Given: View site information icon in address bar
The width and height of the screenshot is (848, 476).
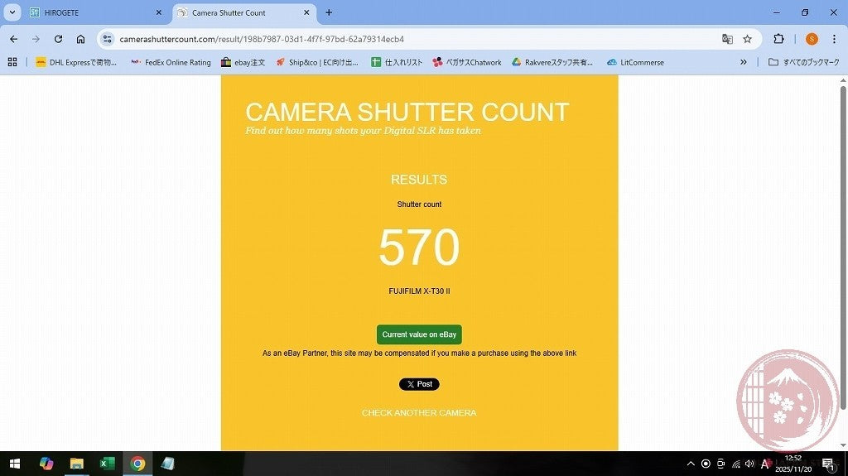Looking at the screenshot, I should click(x=107, y=39).
